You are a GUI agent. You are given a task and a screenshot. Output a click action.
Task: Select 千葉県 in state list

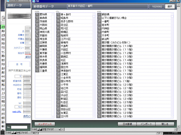tap(43, 49)
